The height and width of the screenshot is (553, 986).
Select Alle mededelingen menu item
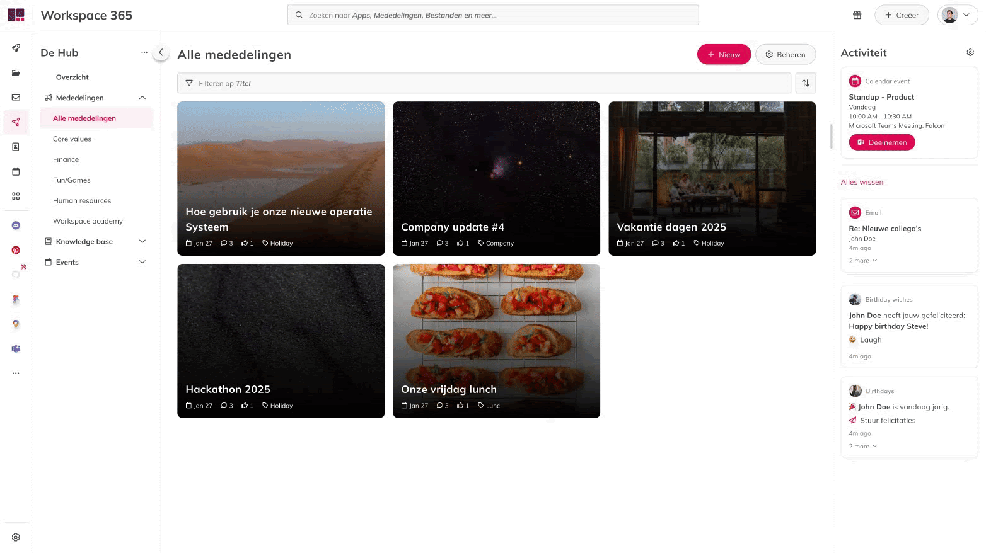pyautogui.click(x=96, y=118)
